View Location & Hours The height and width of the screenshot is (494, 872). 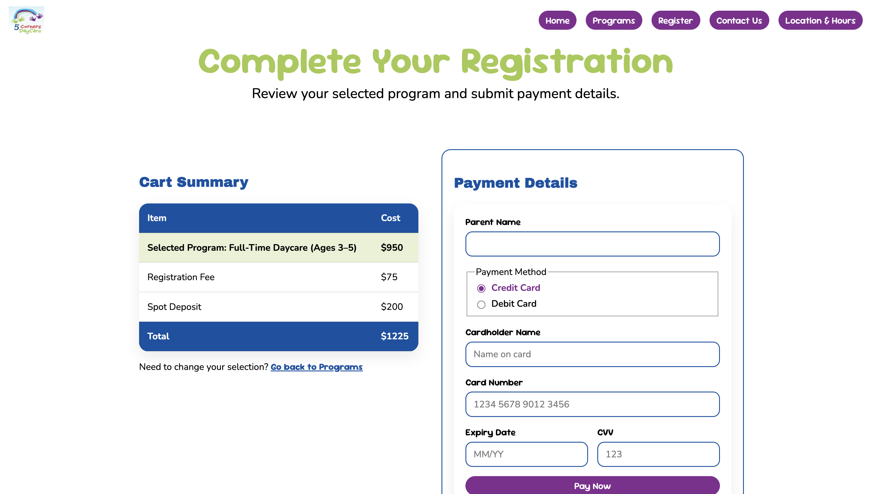(x=820, y=20)
